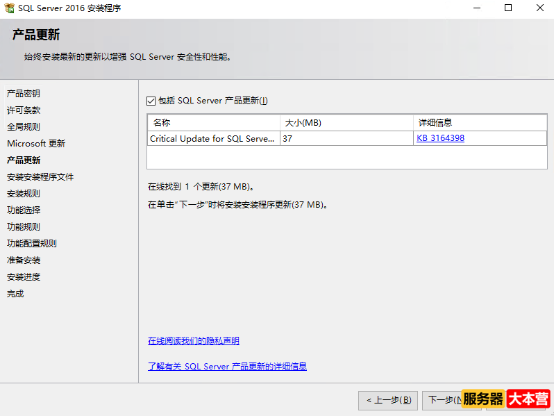Screen dimensions: 554x416
Task: Select 产品密钥 step in sidebar
Action: [24, 93]
